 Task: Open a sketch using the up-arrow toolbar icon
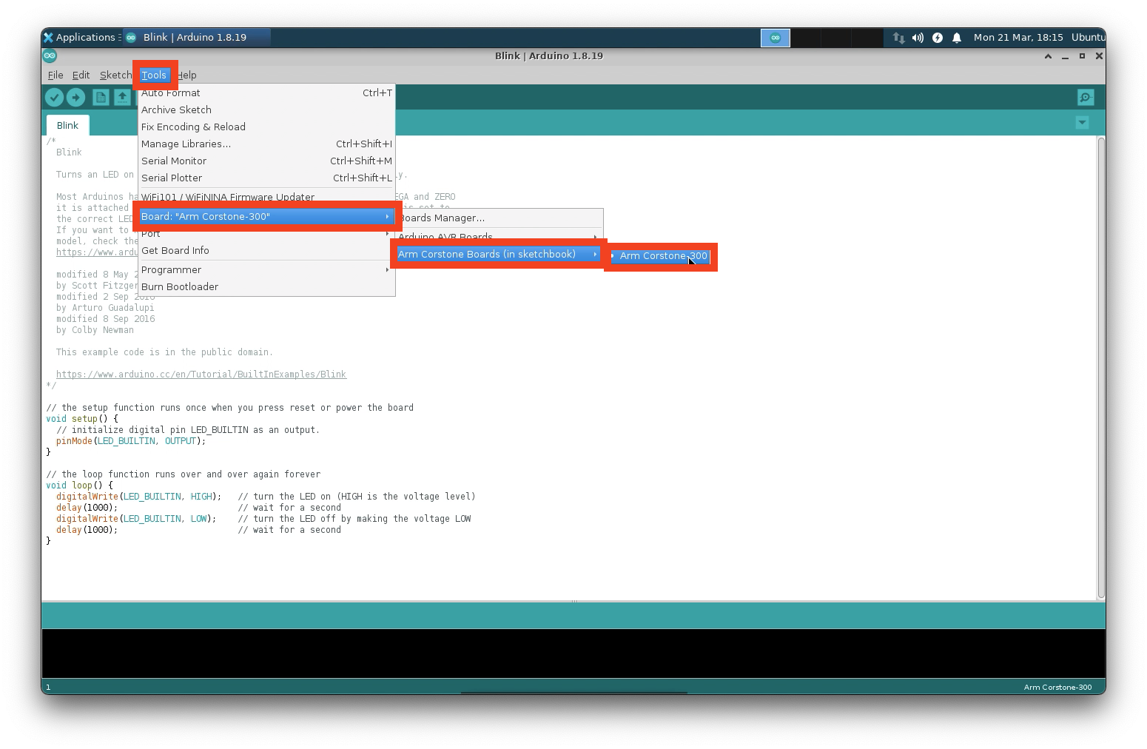tap(122, 97)
